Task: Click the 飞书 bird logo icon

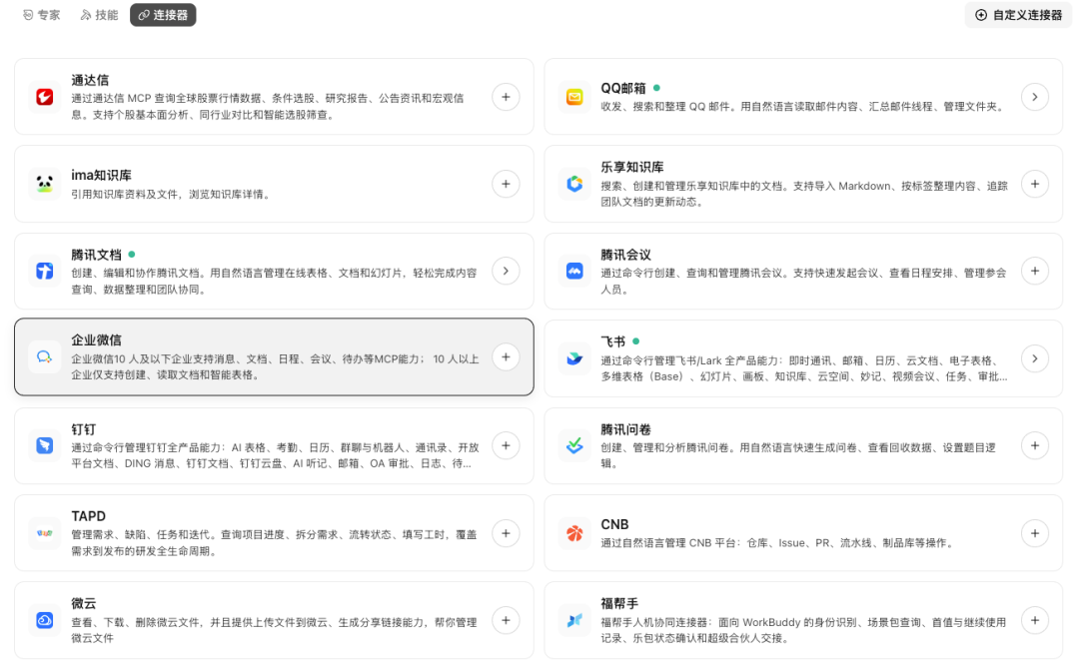Action: 574,358
